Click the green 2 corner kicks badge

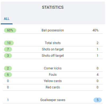8,68
